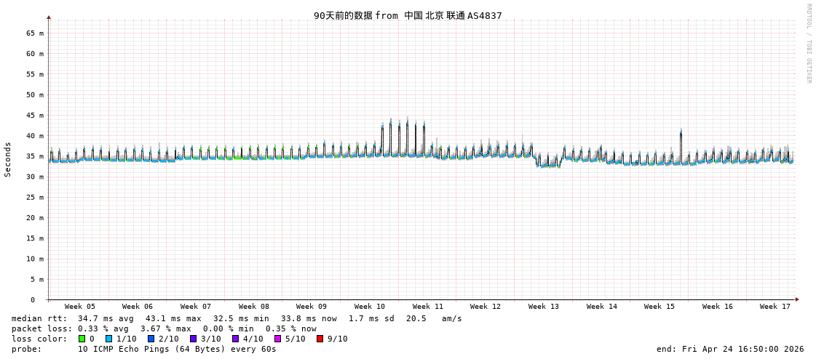Click the Week 05 axis label
The height and width of the screenshot is (359, 816).
pos(79,307)
